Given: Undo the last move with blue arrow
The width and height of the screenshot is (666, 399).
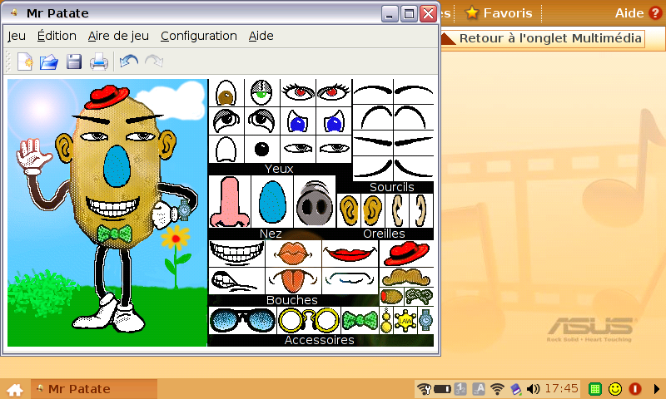Looking at the screenshot, I should point(129,62).
